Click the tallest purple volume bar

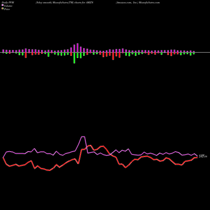pyautogui.click(x=78, y=48)
